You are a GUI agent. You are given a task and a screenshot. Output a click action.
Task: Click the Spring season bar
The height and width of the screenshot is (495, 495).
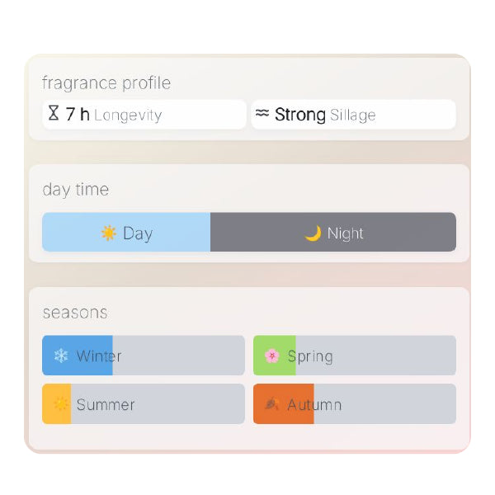coord(355,356)
